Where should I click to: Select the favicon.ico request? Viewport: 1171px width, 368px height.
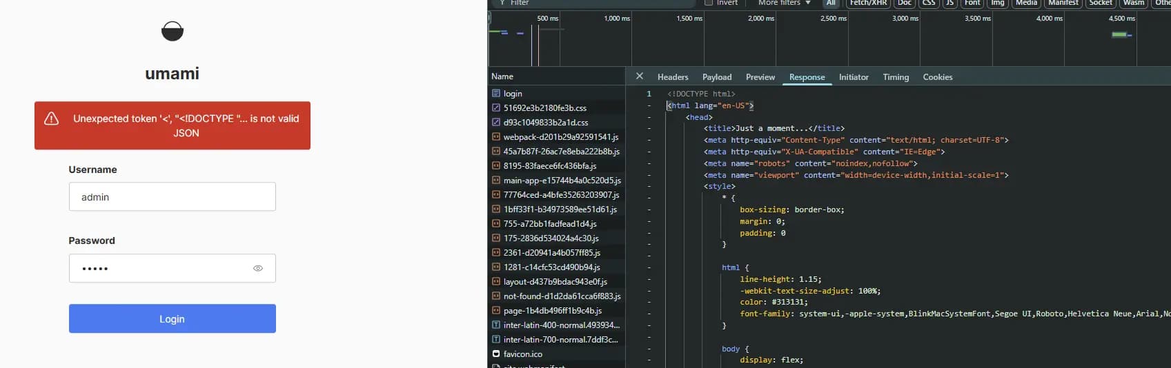tap(556, 354)
